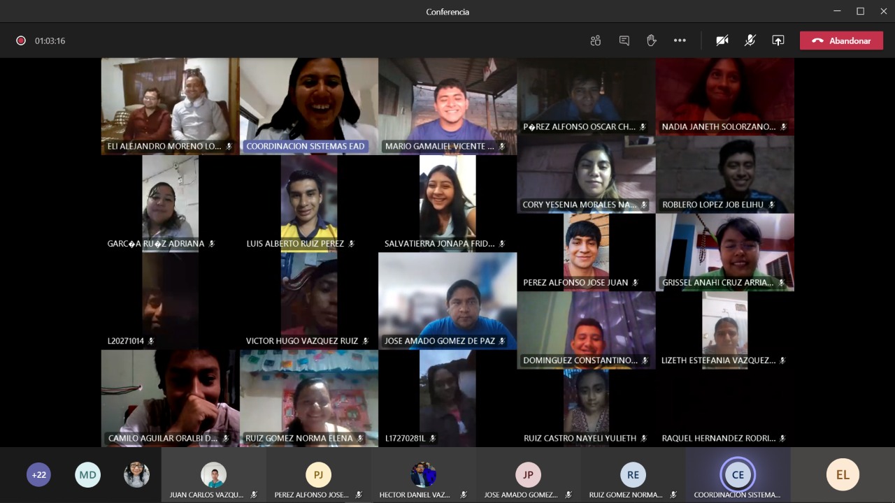
Task: Click the call timer 01:03:16
Action: [50, 41]
